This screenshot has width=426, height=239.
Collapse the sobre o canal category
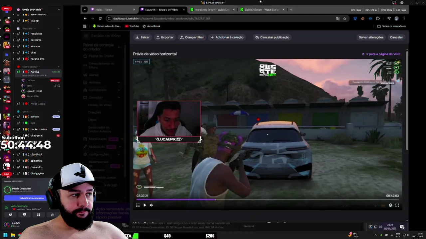(31, 67)
